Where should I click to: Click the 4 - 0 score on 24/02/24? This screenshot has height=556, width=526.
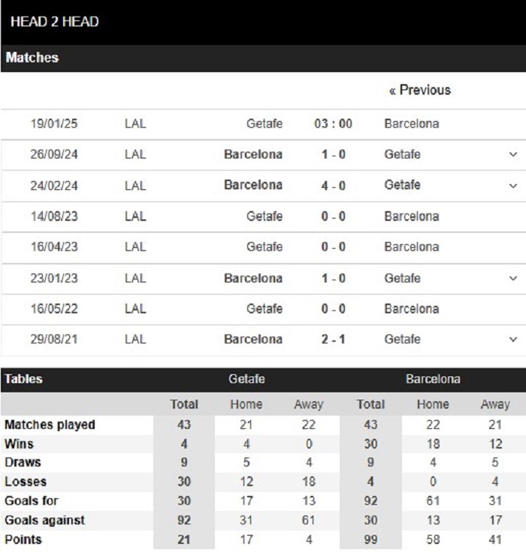click(333, 186)
